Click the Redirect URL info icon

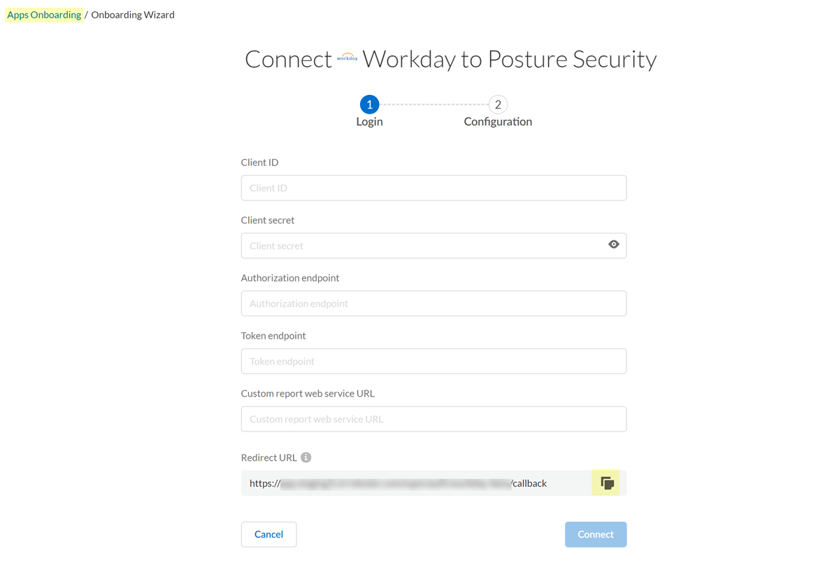click(306, 457)
